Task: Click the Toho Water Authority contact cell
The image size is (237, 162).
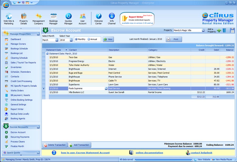Action: click(x=88, y=65)
